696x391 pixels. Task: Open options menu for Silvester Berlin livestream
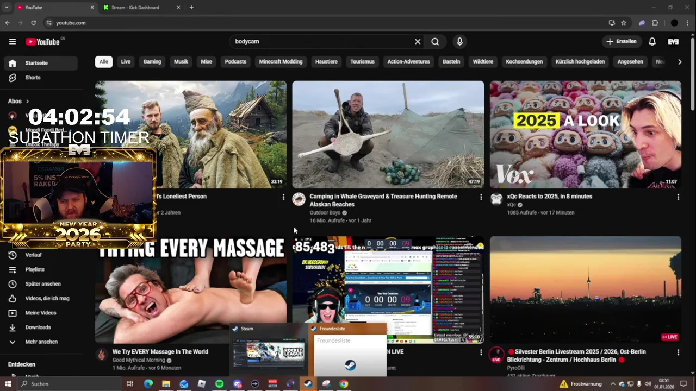pyautogui.click(x=678, y=352)
